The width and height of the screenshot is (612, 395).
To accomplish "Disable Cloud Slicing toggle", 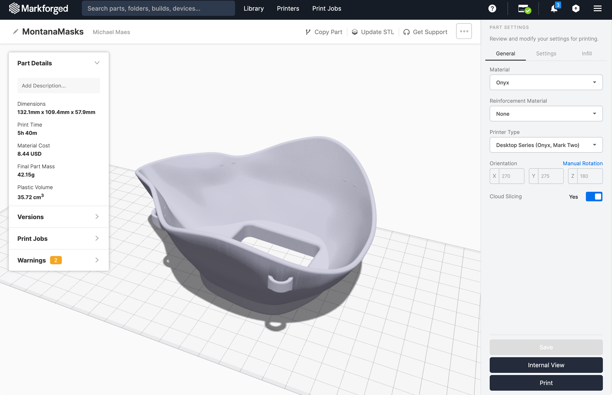I will pyautogui.click(x=594, y=197).
